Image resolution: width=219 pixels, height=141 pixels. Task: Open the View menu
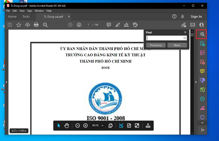point(22,11)
